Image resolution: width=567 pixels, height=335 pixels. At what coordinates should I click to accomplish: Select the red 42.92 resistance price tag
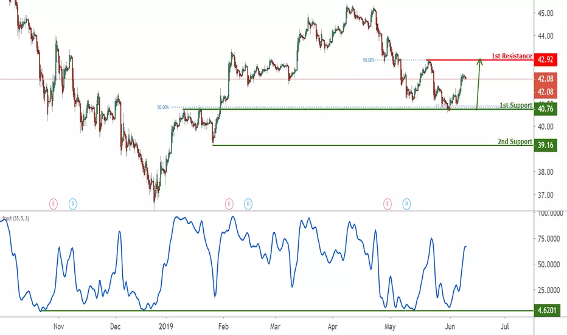545,60
